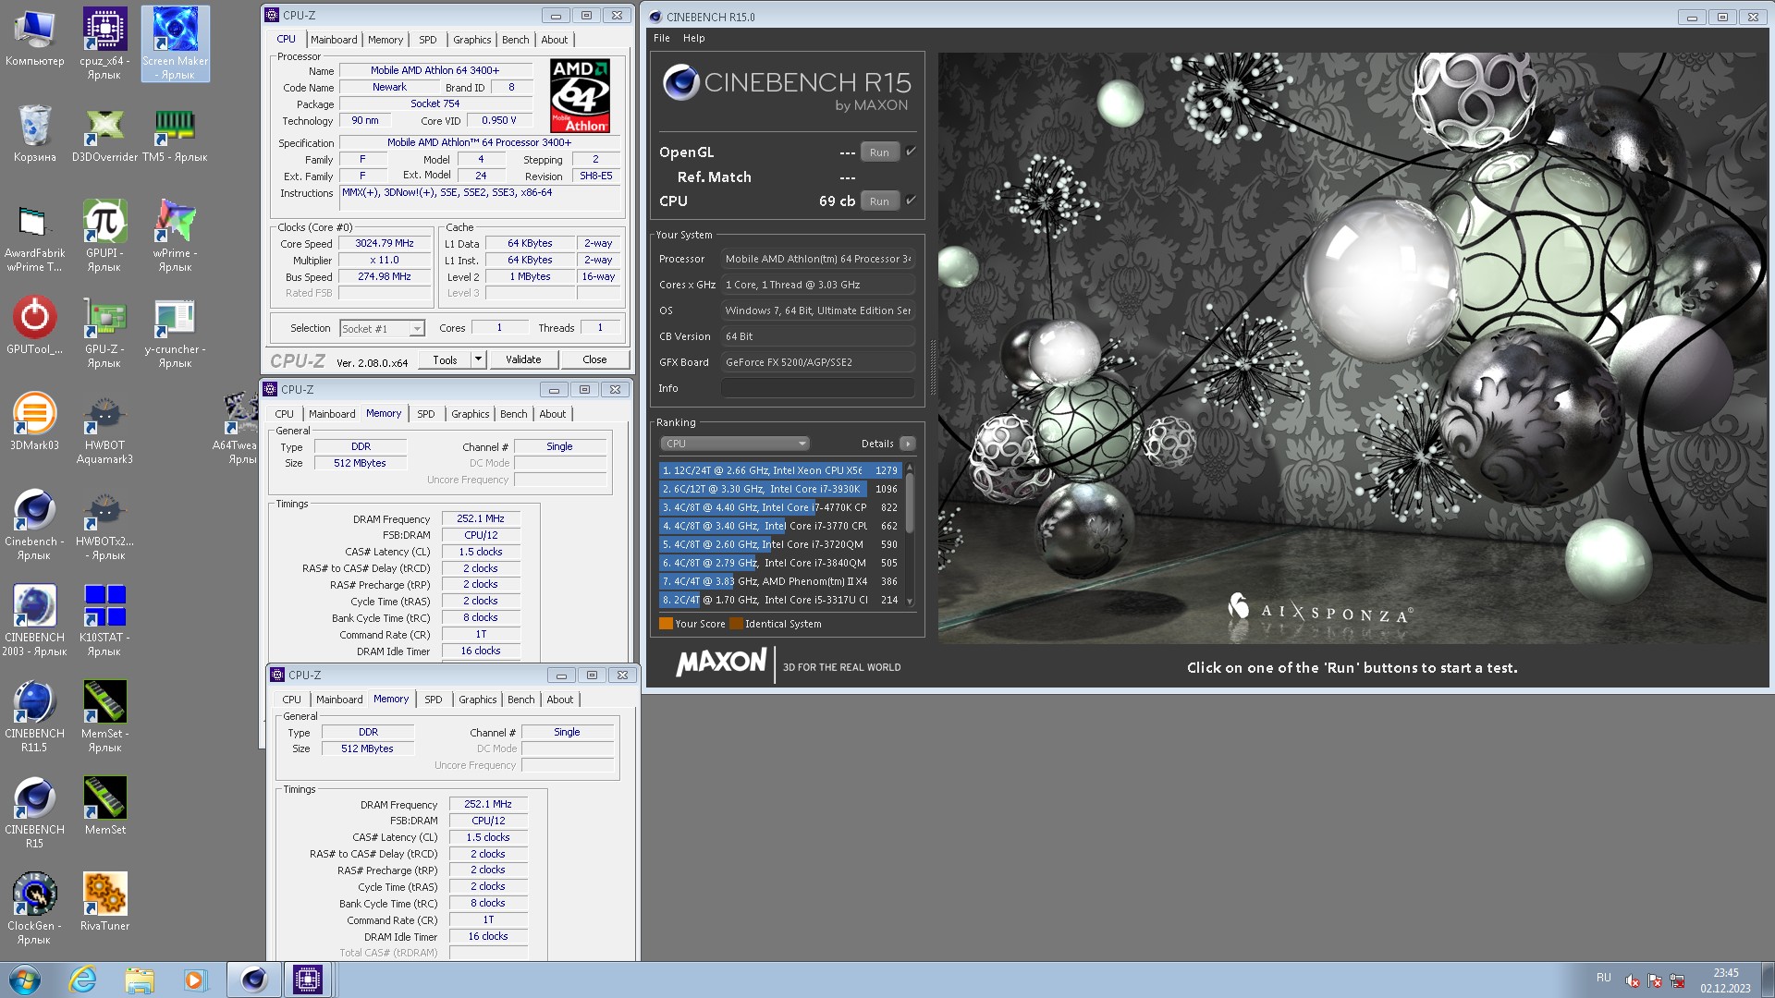Click the Close button in CPU-Z

(x=594, y=359)
